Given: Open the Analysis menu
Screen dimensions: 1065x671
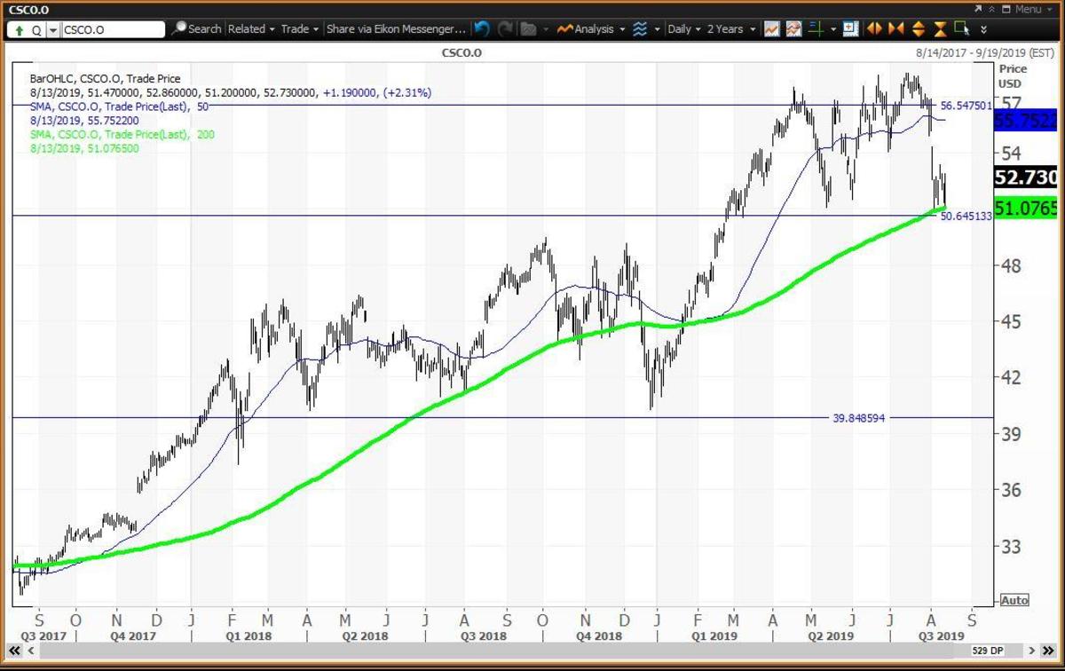Looking at the screenshot, I should coord(590,29).
